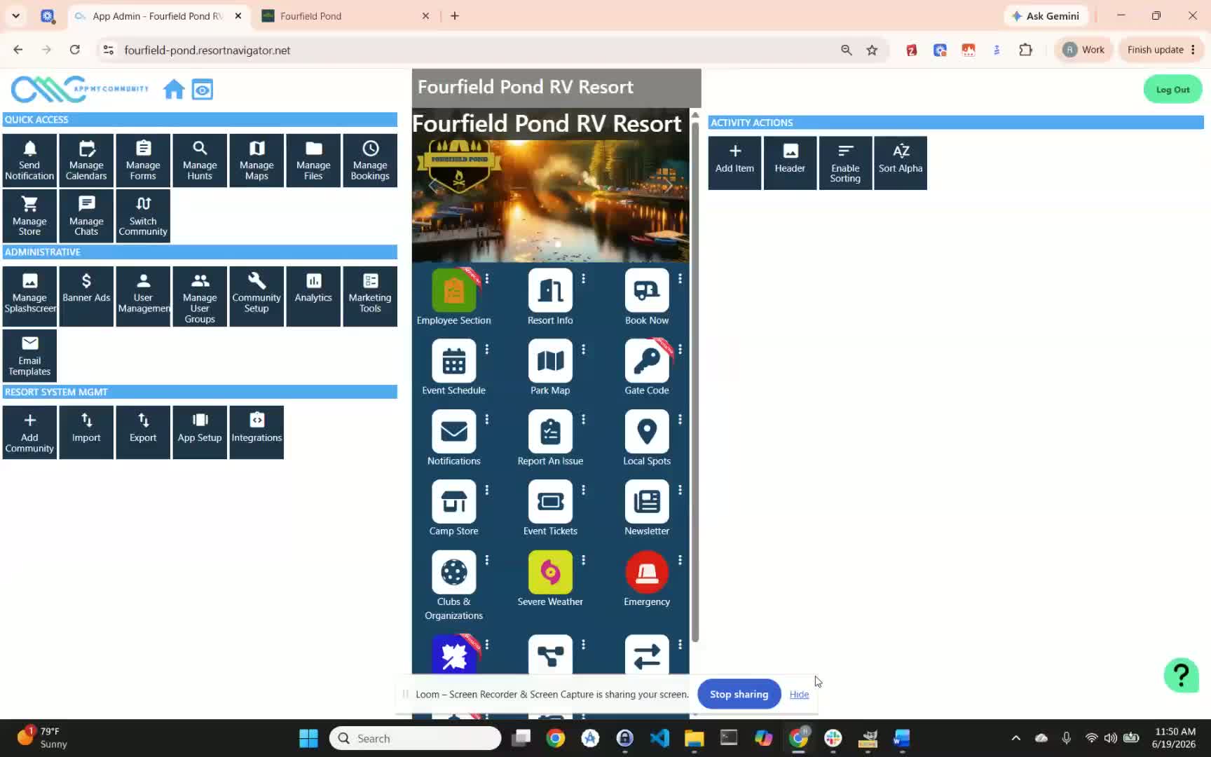Click Enable Sorting in Activity Actions

pos(845,163)
